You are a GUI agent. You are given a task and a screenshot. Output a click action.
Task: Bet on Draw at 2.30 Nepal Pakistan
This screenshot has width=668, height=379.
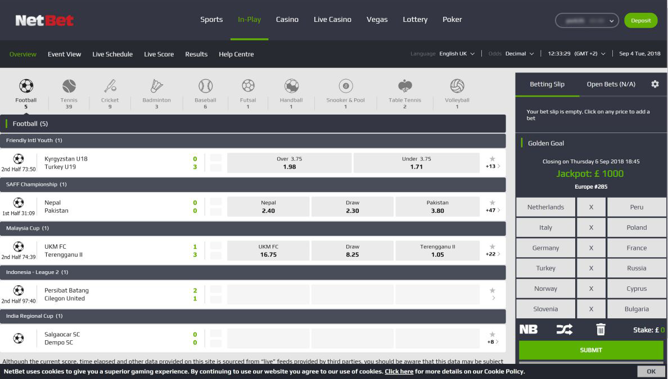[353, 207]
